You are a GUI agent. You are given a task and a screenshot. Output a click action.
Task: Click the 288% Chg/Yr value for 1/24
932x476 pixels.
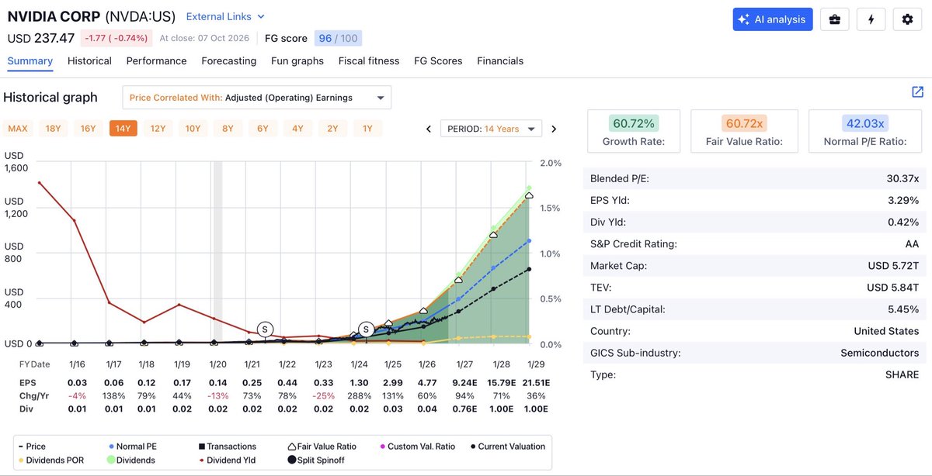pyautogui.click(x=359, y=396)
